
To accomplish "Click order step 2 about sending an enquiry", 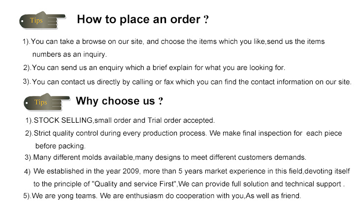I will tap(154, 68).
